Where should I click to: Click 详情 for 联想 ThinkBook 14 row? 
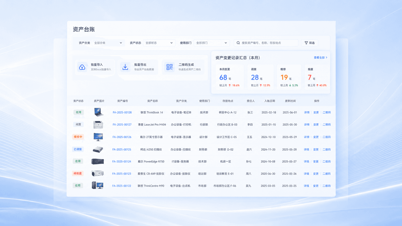coord(307,112)
